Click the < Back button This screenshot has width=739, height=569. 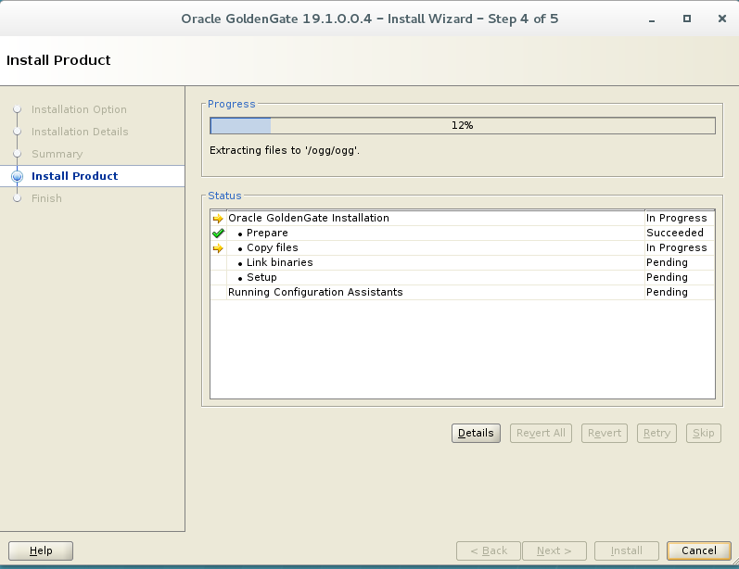[489, 550]
